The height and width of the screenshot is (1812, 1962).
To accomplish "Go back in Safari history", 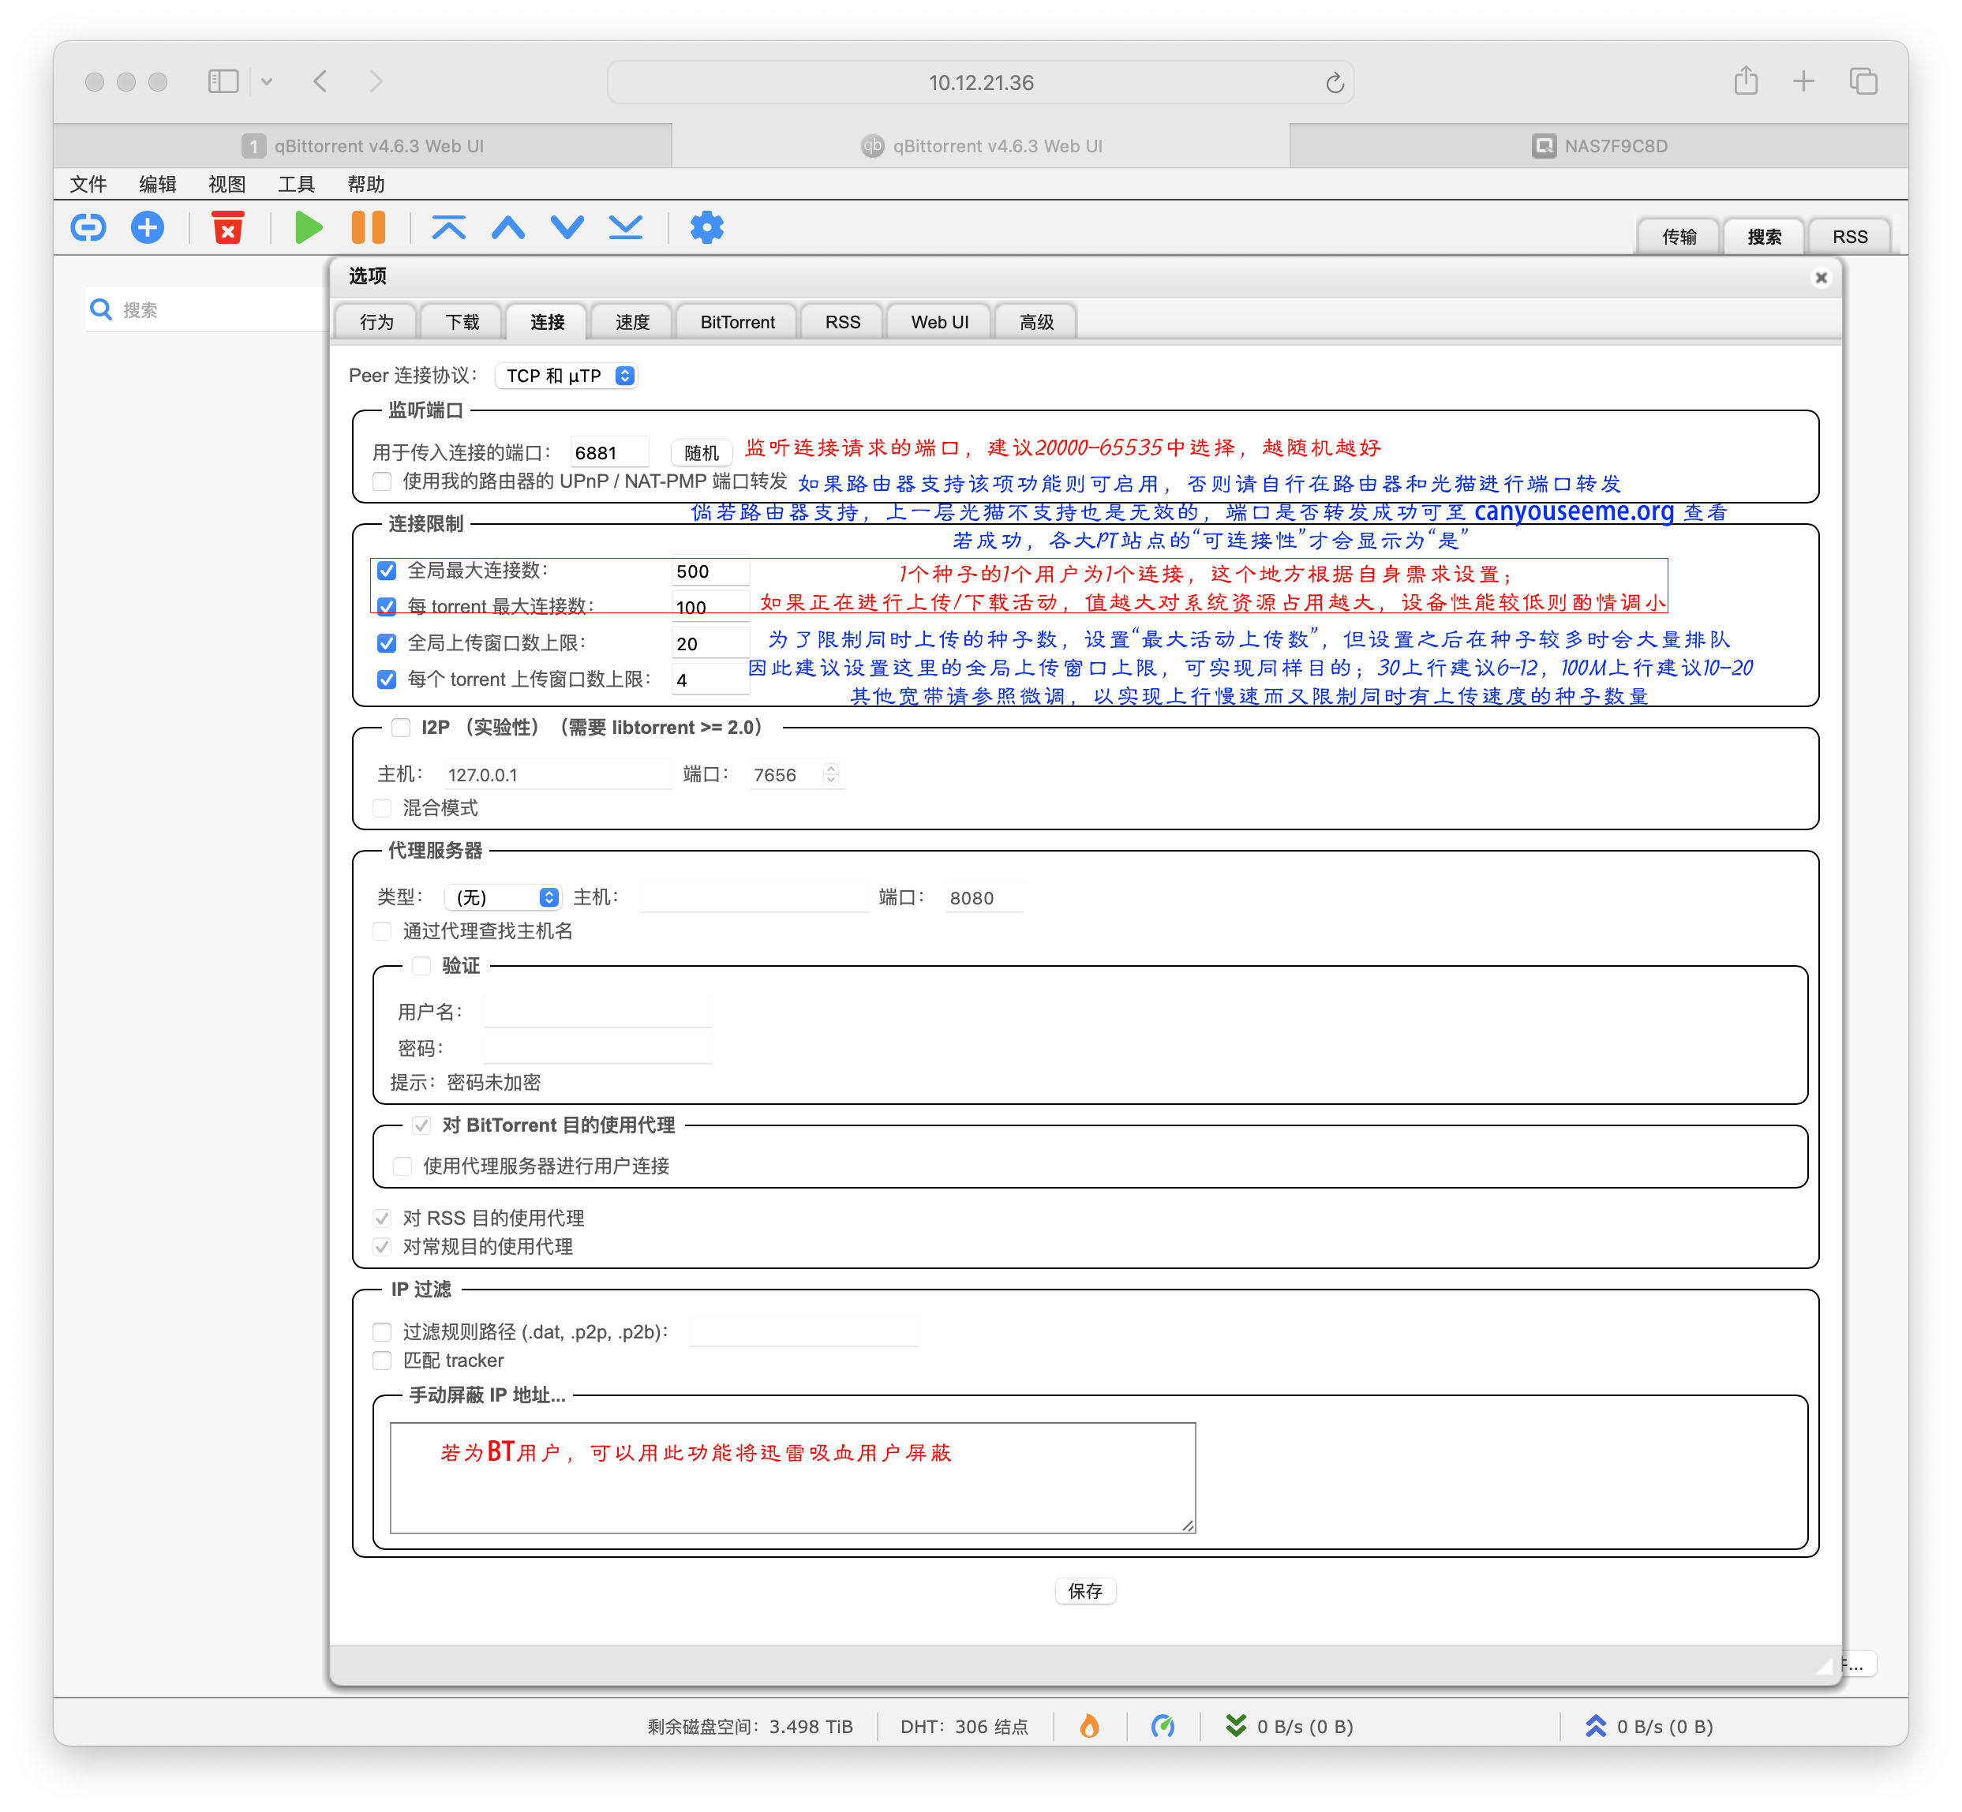I will [320, 81].
